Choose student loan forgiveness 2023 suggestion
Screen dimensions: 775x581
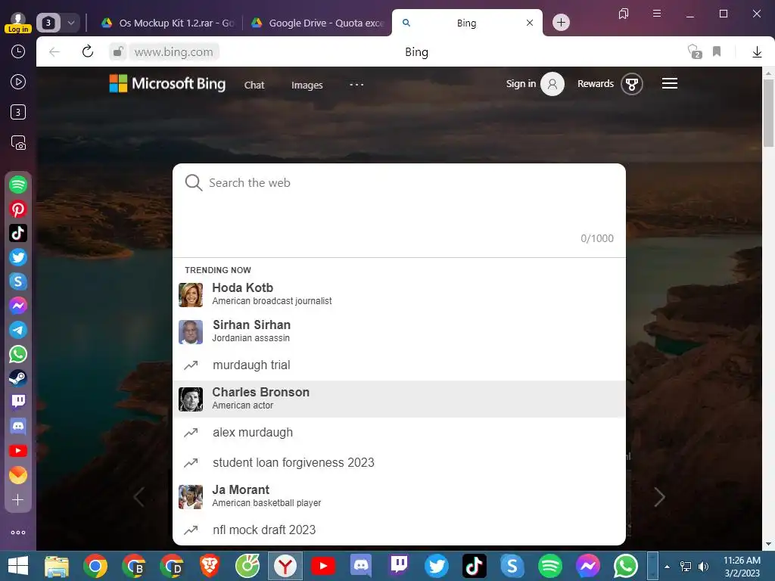(399, 462)
